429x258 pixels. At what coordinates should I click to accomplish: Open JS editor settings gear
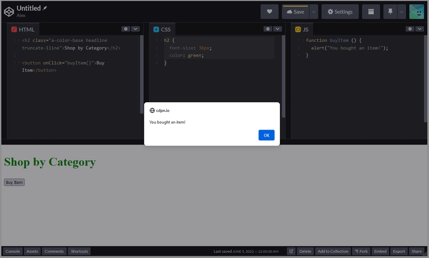tap(410, 29)
